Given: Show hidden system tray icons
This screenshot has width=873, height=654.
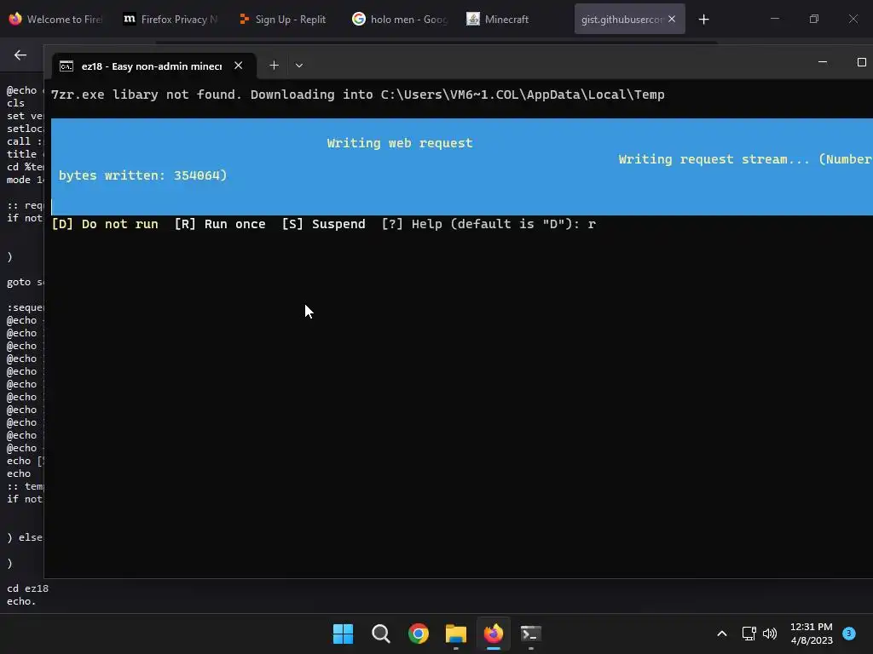Looking at the screenshot, I should coord(721,634).
